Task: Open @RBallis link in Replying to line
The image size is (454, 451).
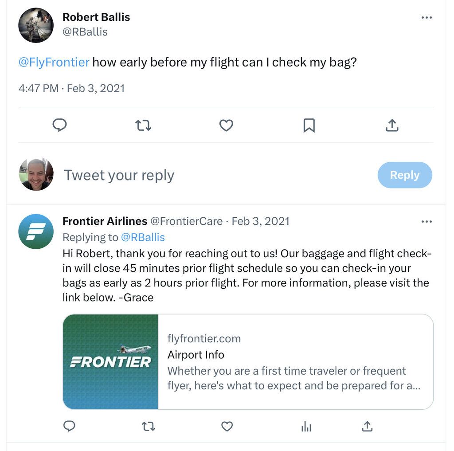Action: 143,237
